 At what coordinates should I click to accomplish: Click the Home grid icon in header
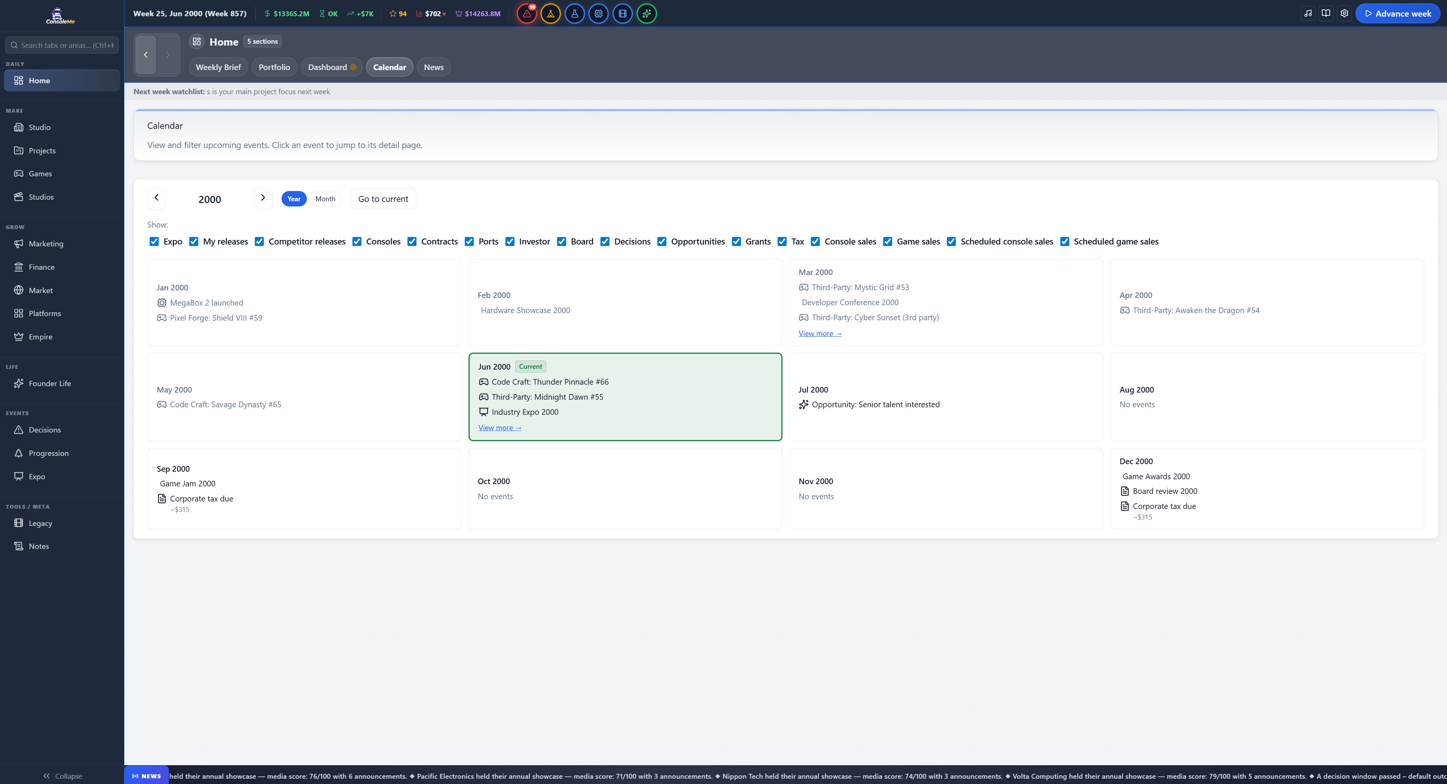[x=197, y=41]
